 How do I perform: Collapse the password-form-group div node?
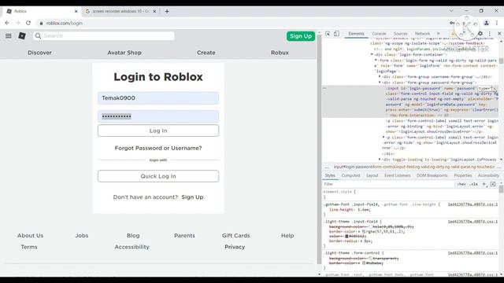[x=380, y=83]
